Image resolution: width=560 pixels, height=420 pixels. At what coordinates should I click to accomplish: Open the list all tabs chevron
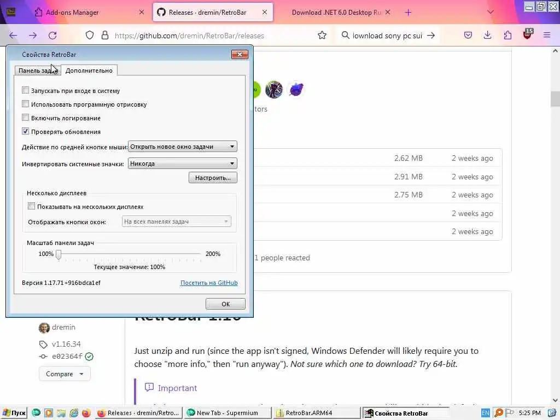click(491, 12)
